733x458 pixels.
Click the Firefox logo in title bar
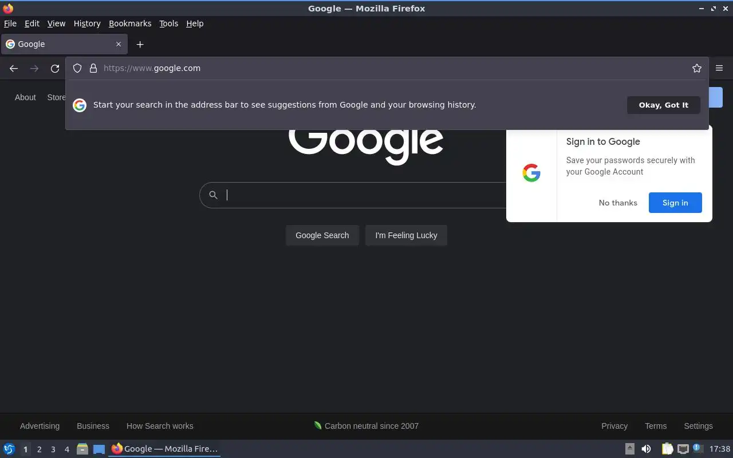tap(8, 8)
